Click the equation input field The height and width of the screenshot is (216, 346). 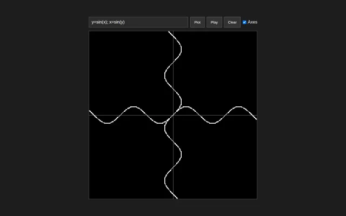click(138, 22)
